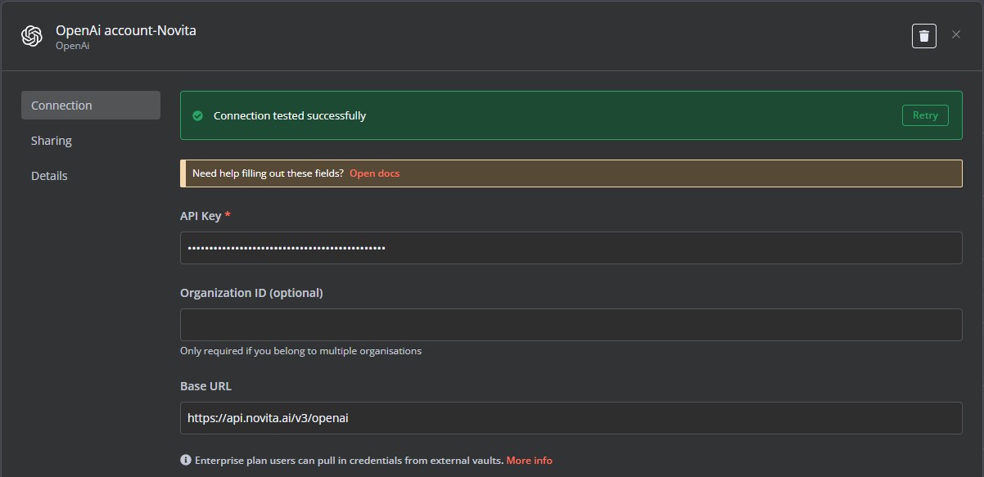Viewport: 984px width, 477px height.
Task: Open docs link for filling fields
Action: click(x=375, y=173)
